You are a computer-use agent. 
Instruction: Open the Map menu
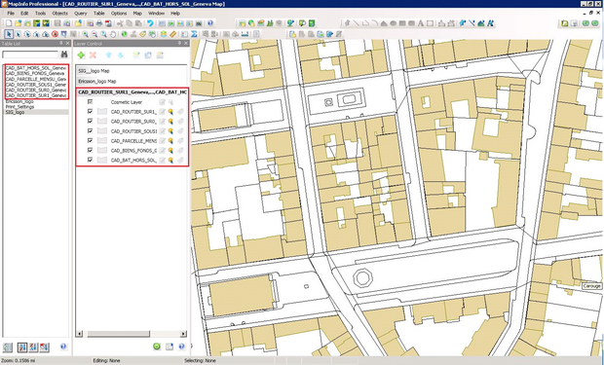137,13
